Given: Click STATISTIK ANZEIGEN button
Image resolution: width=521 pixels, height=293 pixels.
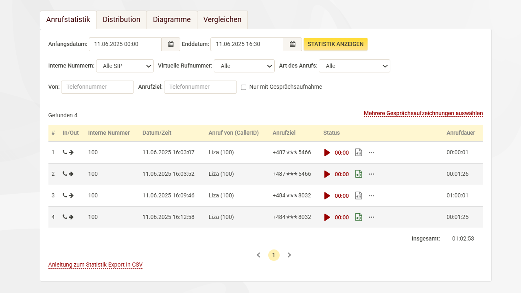Looking at the screenshot, I should [335, 44].
